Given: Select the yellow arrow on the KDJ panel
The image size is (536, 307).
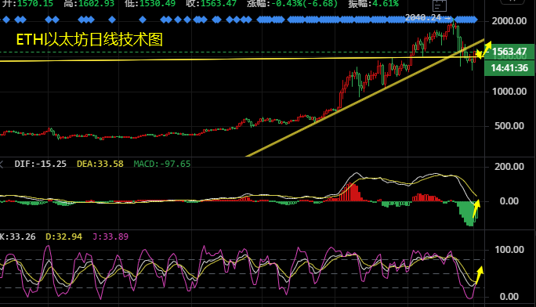Looking at the screenshot, I should 480,275.
